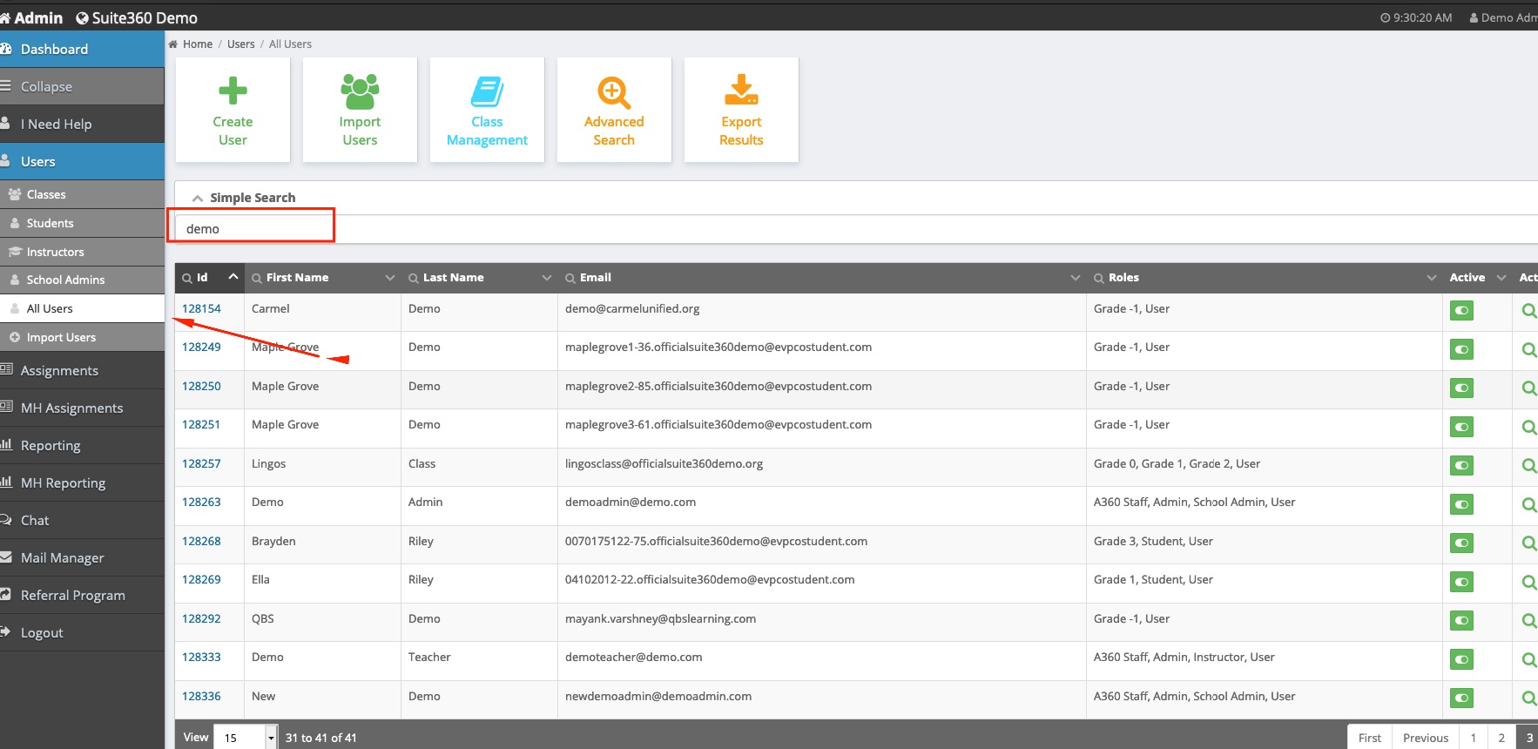Click the Export Results download icon
This screenshot has width=1538, height=749.
(x=741, y=90)
